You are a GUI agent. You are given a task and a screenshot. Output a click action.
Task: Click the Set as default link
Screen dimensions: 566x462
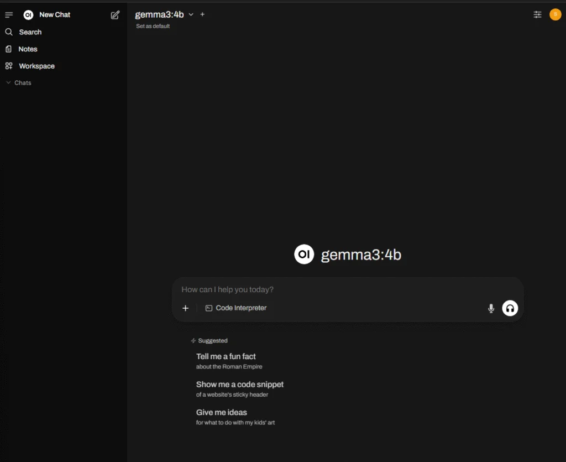[153, 26]
